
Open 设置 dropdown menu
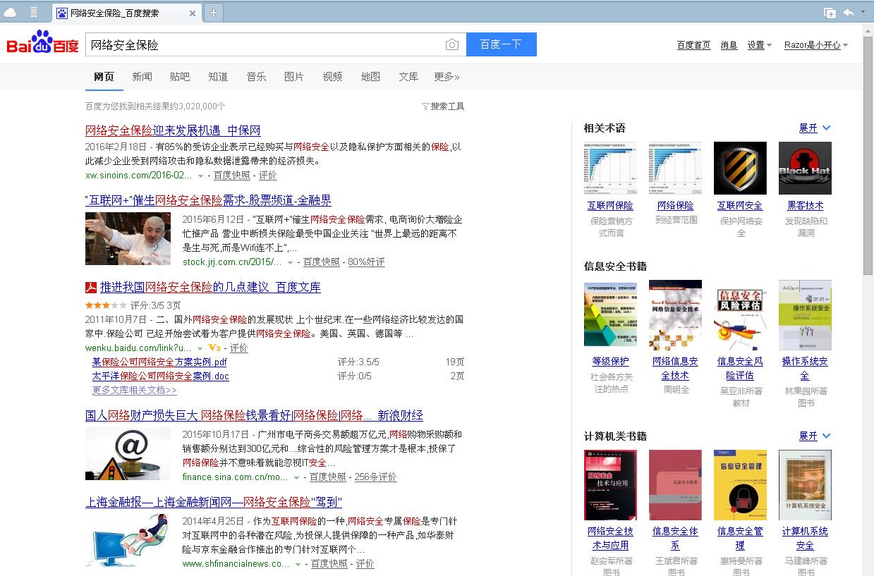coord(760,44)
